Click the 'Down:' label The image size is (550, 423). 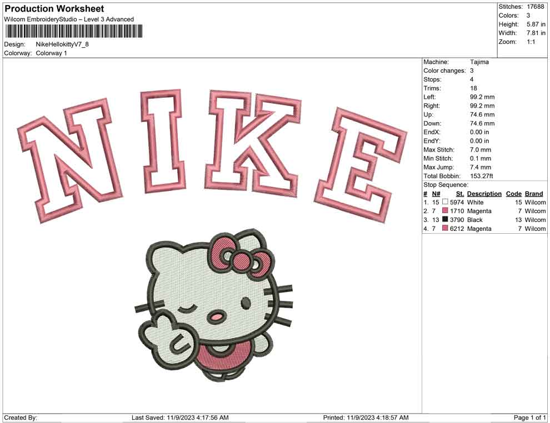432,123
